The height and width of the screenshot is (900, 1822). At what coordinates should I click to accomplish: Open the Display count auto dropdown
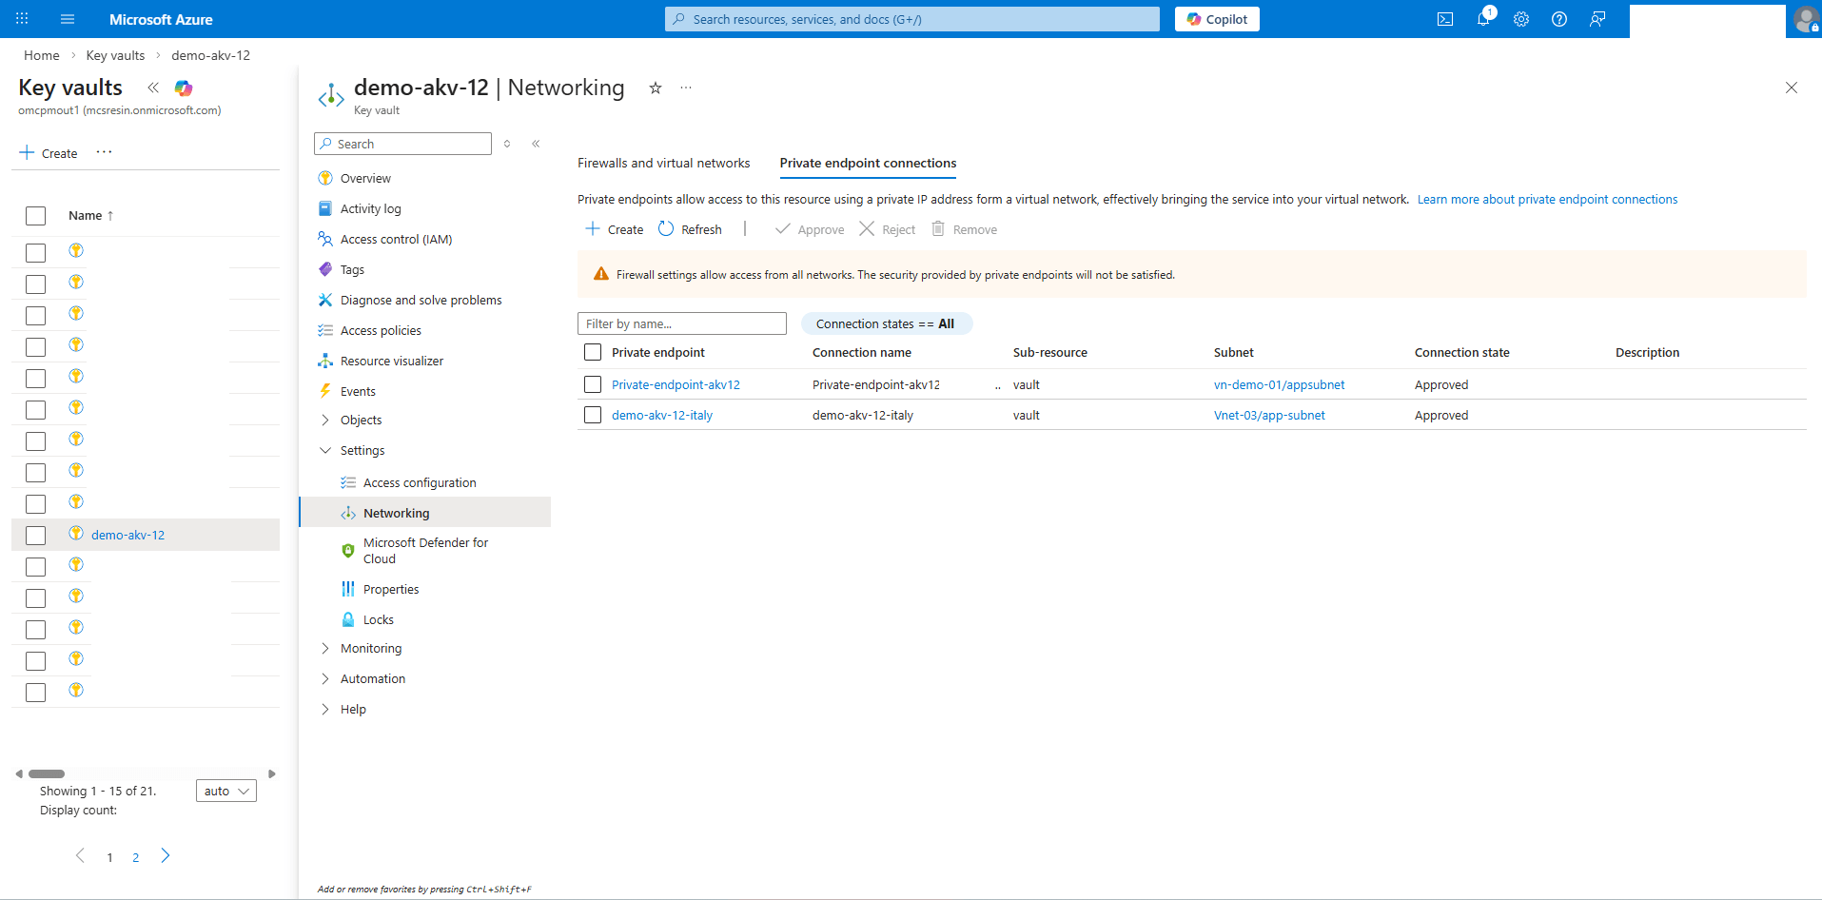coord(225,791)
